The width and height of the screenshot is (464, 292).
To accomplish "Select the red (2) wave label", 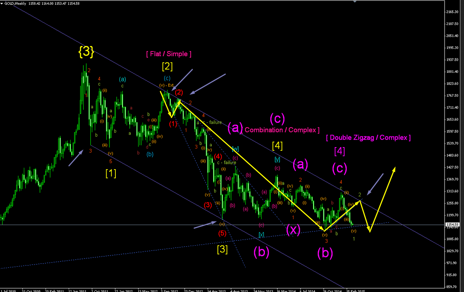I will [x=179, y=92].
